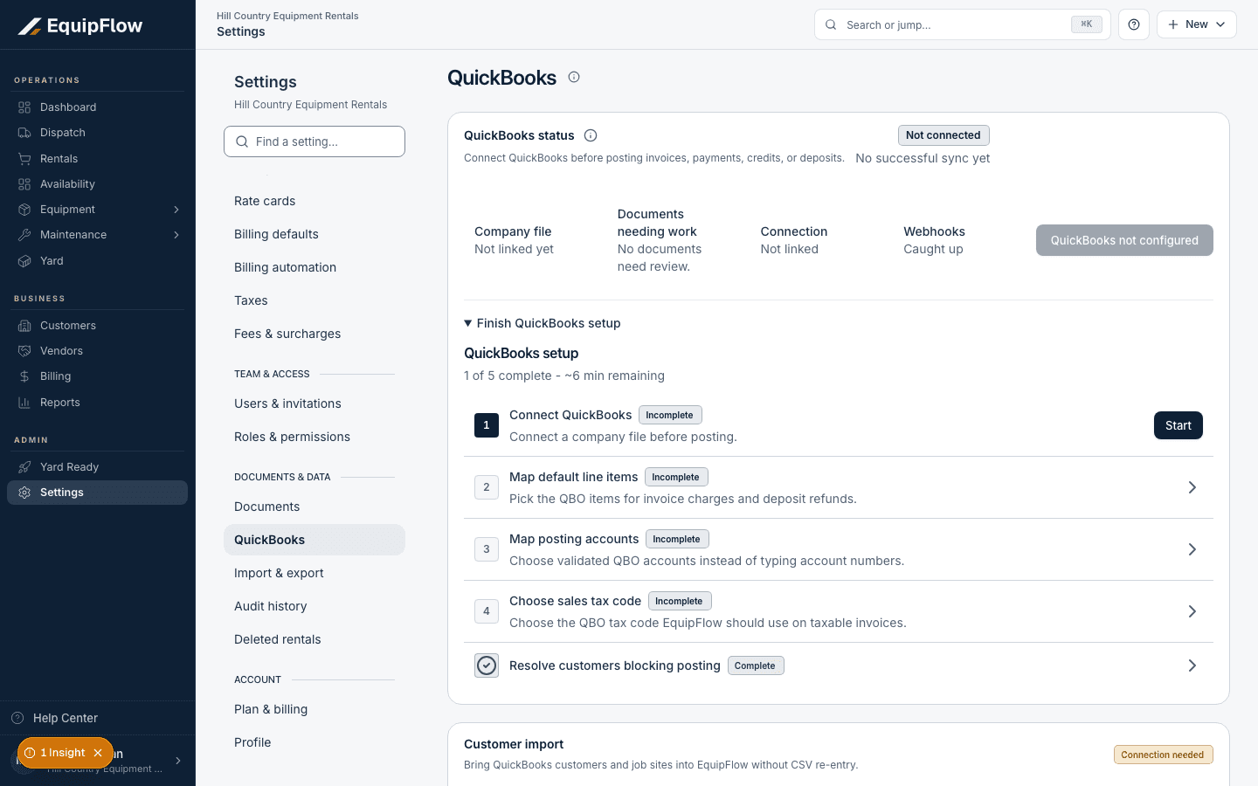Open Vendors in the sidebar

[97, 351]
